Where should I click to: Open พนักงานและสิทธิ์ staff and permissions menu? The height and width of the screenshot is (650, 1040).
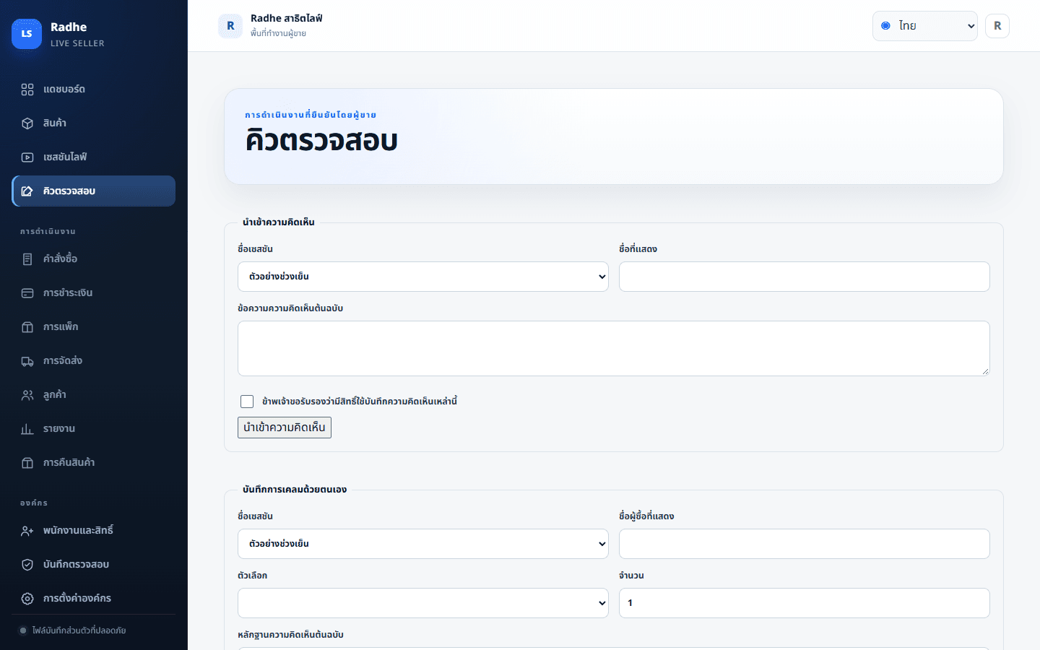(94, 531)
